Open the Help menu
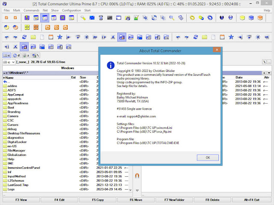The image size is (274, 205). click(x=267, y=10)
